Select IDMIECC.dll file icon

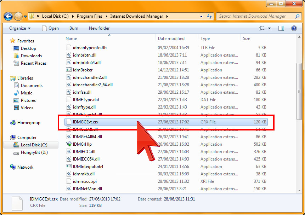click(x=69, y=152)
